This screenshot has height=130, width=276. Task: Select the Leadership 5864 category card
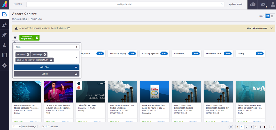click(187, 53)
